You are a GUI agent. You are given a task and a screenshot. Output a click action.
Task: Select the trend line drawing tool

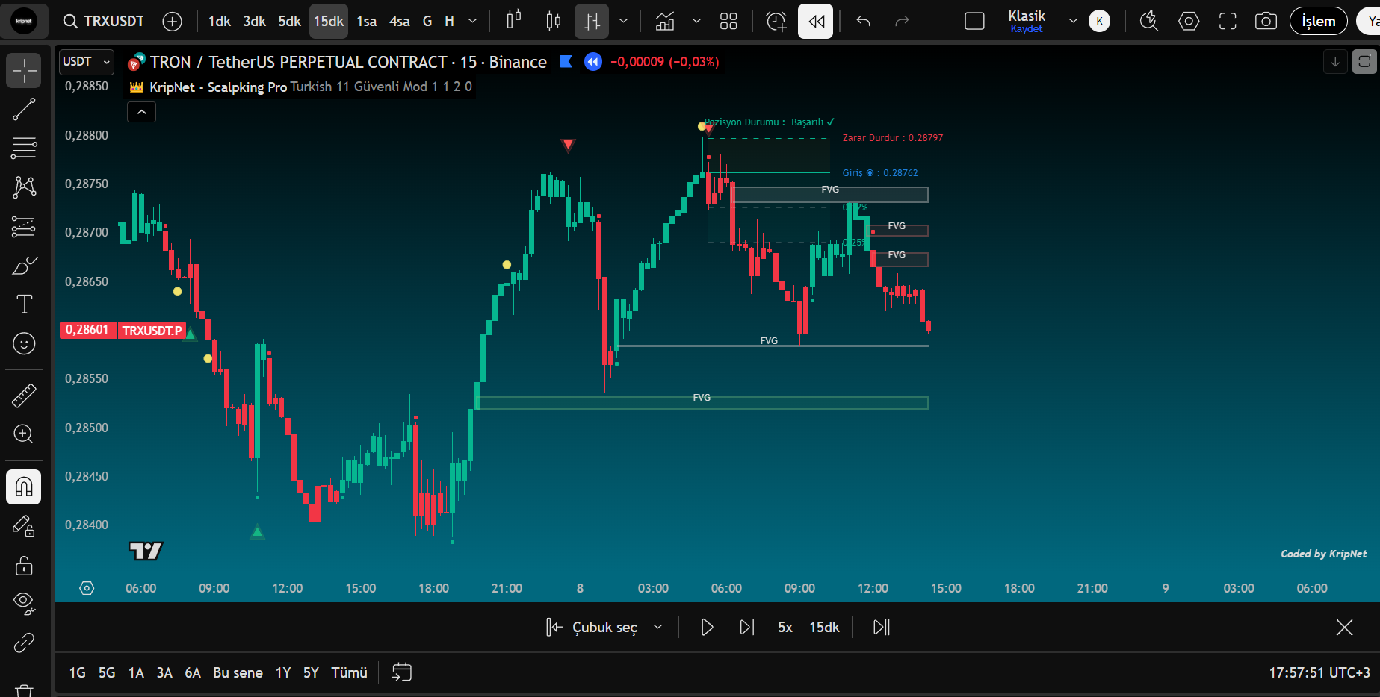coord(24,110)
